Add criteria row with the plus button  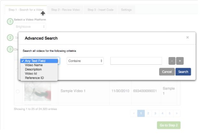[180, 61]
